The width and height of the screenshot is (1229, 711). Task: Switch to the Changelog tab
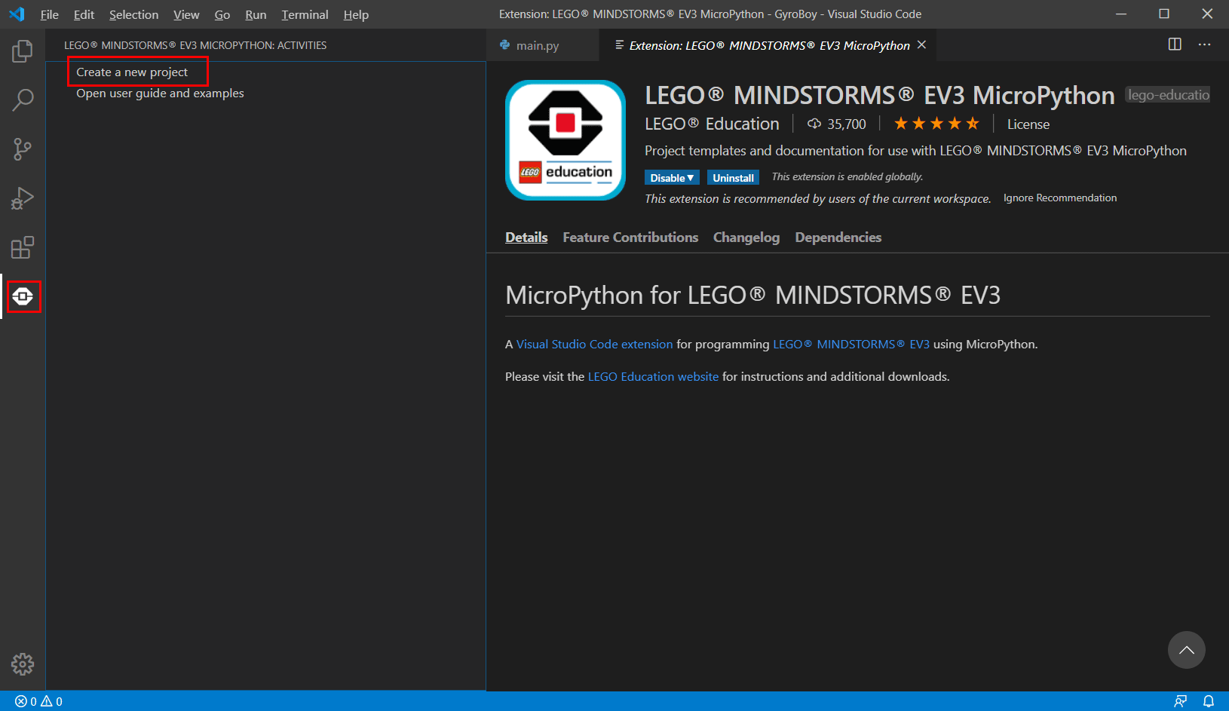click(x=746, y=238)
